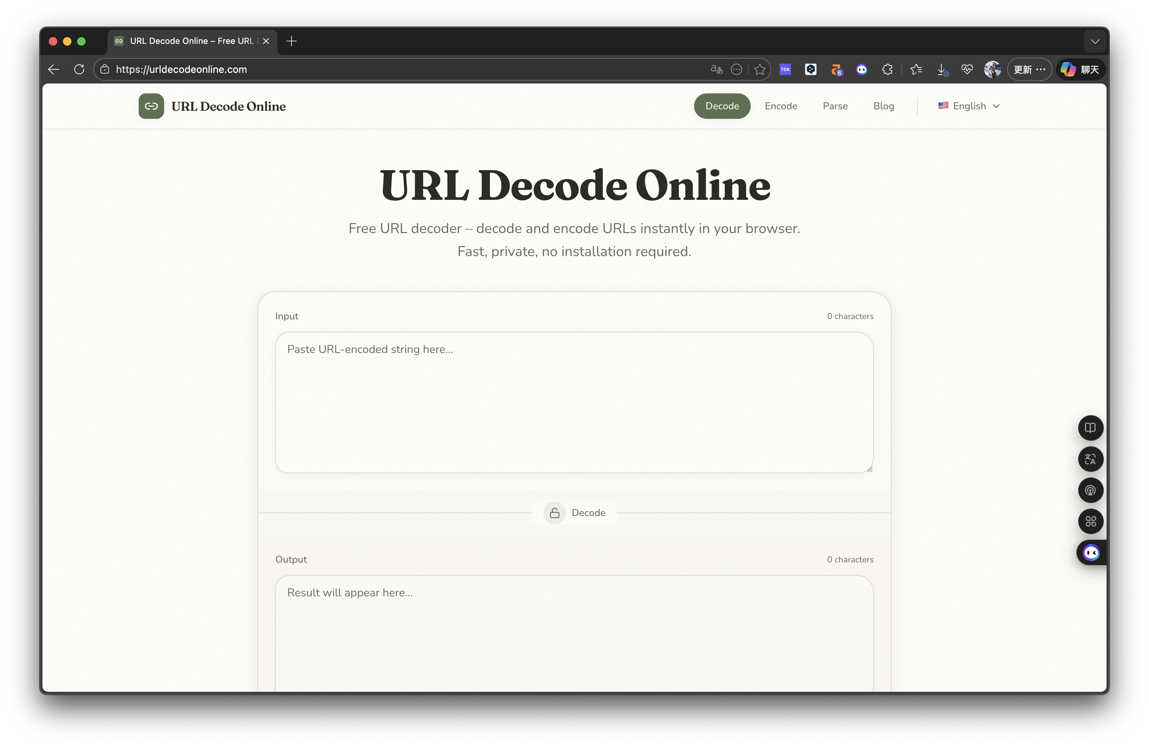Expand the browser tab overview chevron
Viewport: 1149px width, 747px height.
1095,41
